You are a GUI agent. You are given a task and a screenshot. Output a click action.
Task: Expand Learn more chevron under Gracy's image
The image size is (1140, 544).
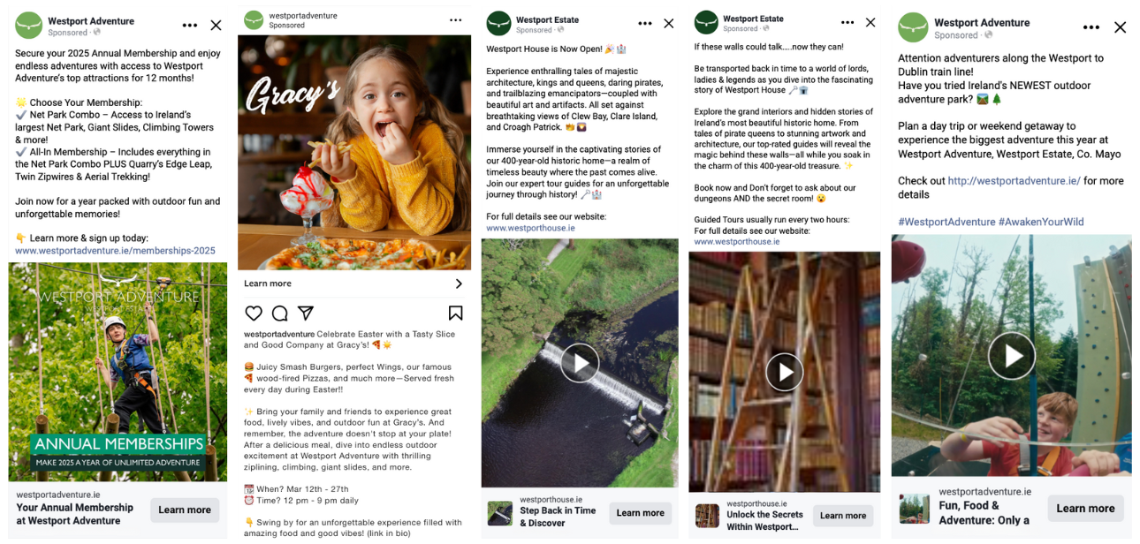click(x=458, y=283)
